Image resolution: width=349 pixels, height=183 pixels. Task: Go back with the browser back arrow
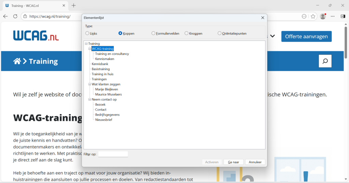pyautogui.click(x=5, y=16)
